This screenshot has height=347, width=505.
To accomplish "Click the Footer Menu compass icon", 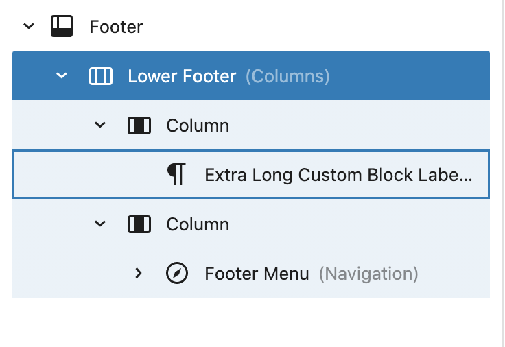I will click(177, 274).
